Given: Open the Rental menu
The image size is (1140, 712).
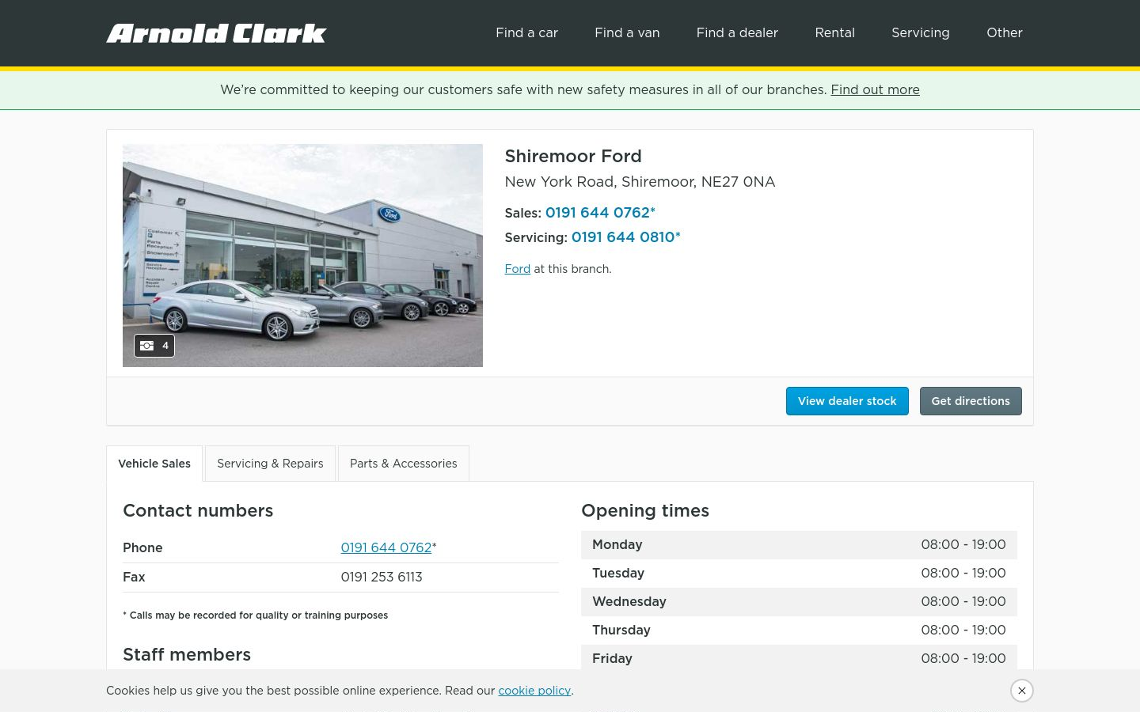Looking at the screenshot, I should [x=834, y=33].
